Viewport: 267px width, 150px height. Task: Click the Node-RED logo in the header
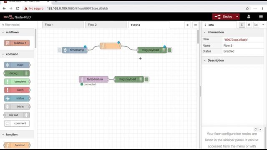[17, 17]
